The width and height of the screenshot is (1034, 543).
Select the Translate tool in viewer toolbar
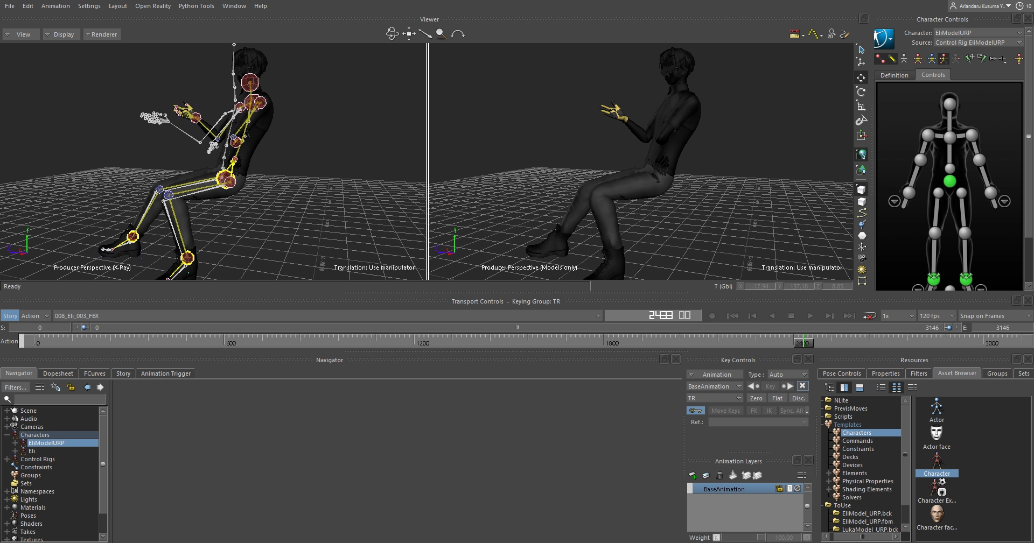coord(861,78)
